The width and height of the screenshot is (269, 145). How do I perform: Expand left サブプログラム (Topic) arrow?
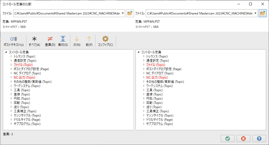11,124
